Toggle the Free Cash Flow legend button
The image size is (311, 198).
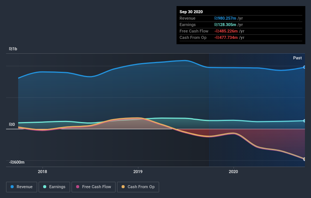click(x=94, y=187)
